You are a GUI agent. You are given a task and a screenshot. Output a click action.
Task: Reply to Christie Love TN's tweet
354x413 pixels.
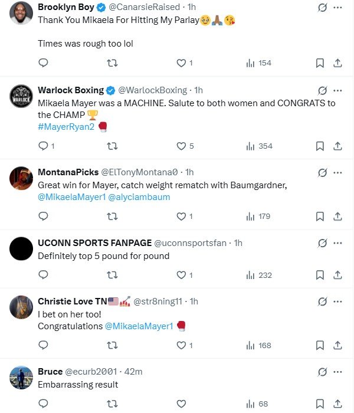43,345
